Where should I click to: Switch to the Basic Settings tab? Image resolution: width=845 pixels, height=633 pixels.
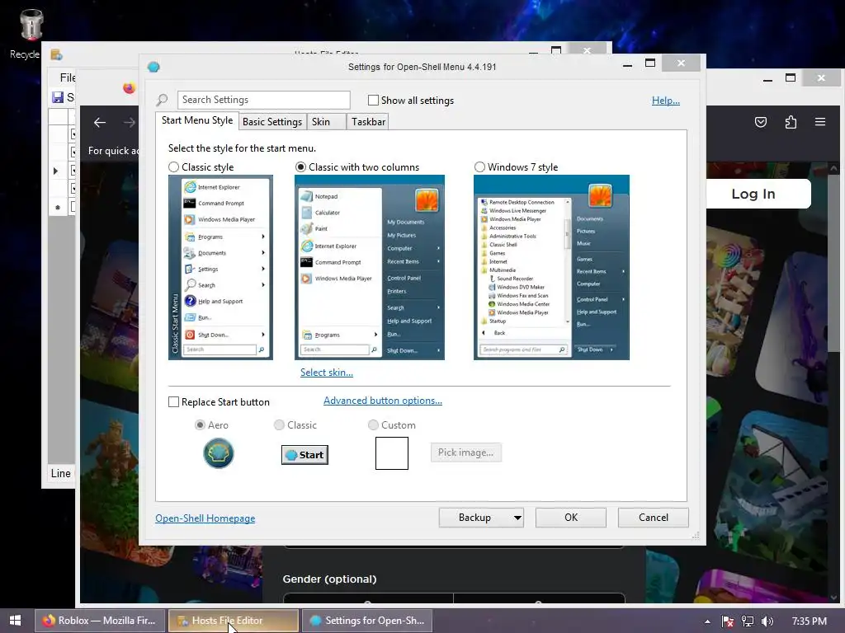click(272, 122)
